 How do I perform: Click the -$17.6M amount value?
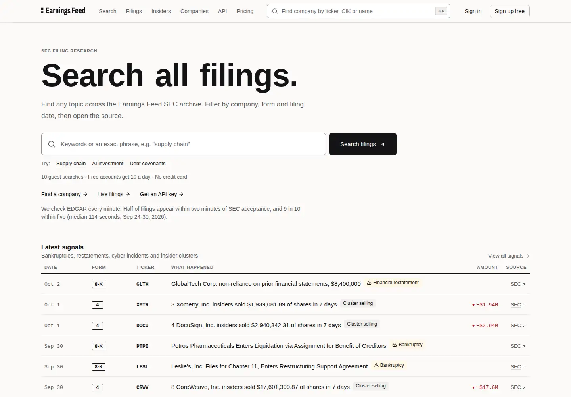485,387
